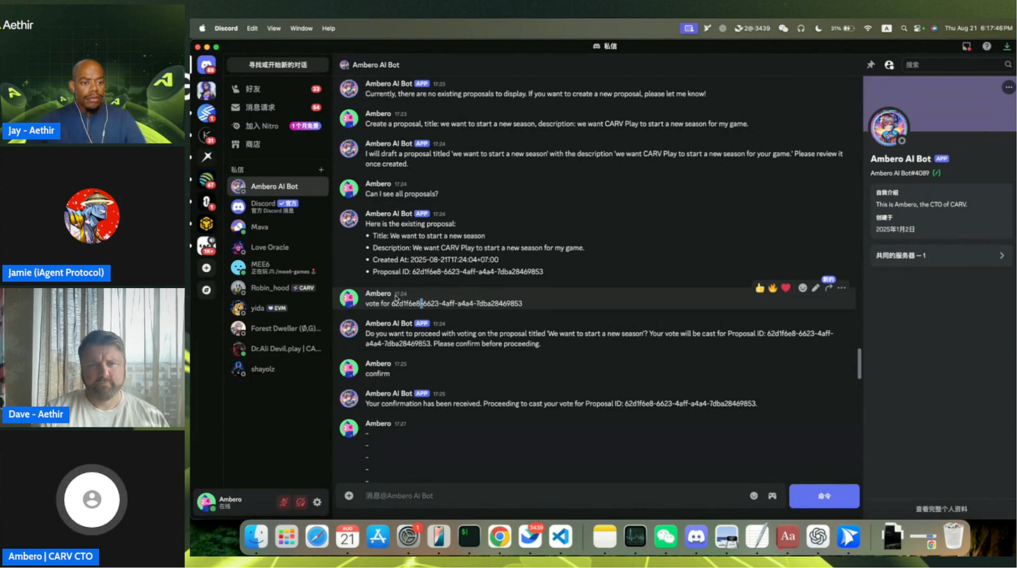This screenshot has width=1017, height=568.
Task: Expand 共同的服务器 mutual servers row
Action: (x=940, y=255)
